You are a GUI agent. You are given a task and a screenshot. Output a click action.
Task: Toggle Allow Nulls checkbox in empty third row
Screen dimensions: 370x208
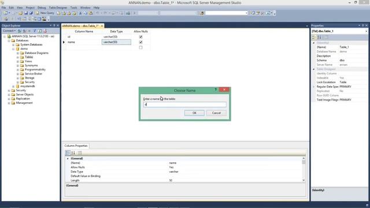pos(140,47)
